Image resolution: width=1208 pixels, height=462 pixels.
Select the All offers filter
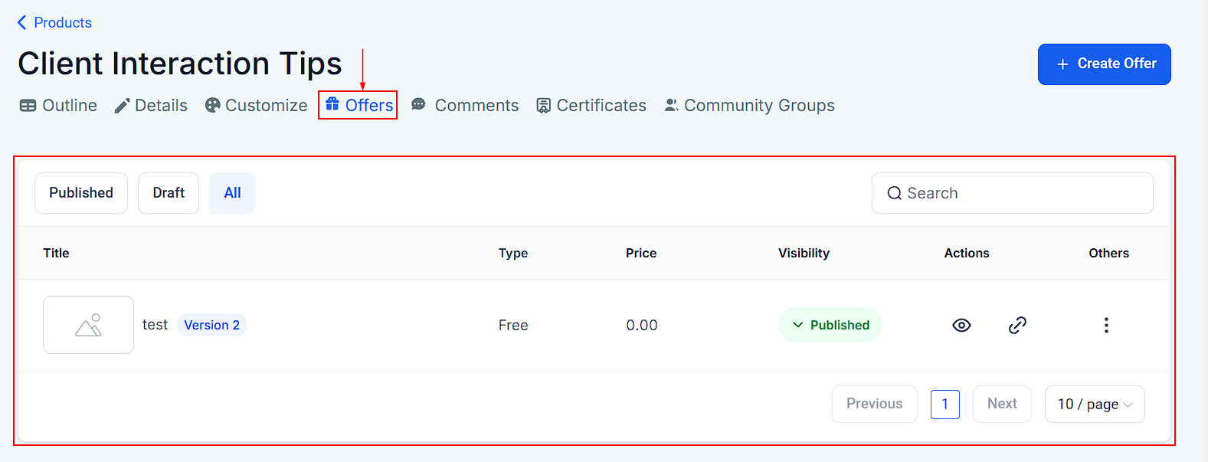(232, 193)
